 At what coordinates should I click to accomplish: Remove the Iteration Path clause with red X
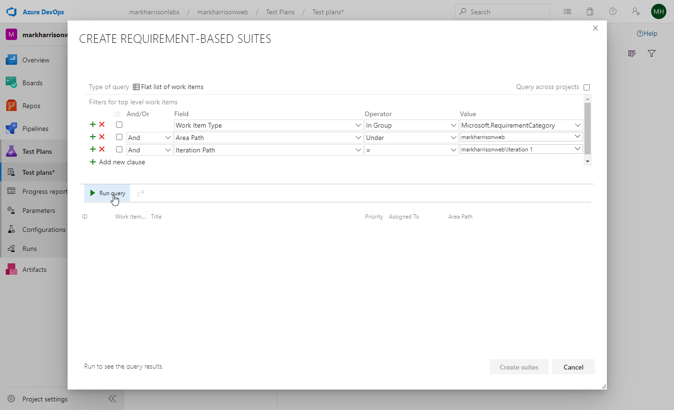tap(102, 150)
